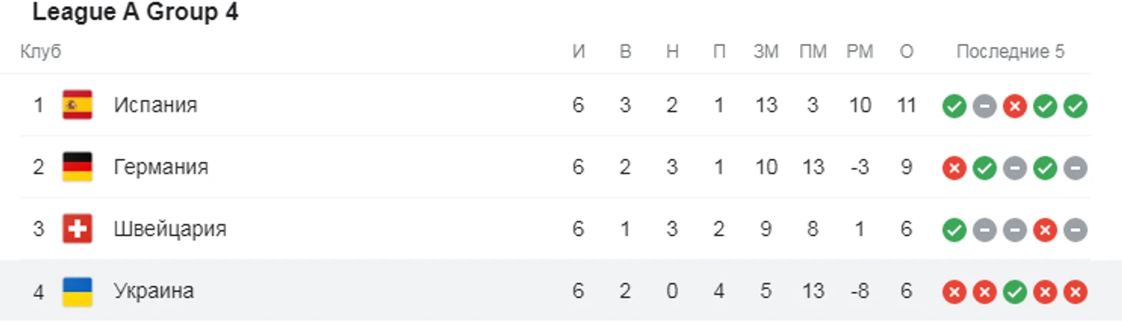The image size is (1122, 334).
Task: Click Germany's last grey draw icon
Action: click(x=1075, y=167)
